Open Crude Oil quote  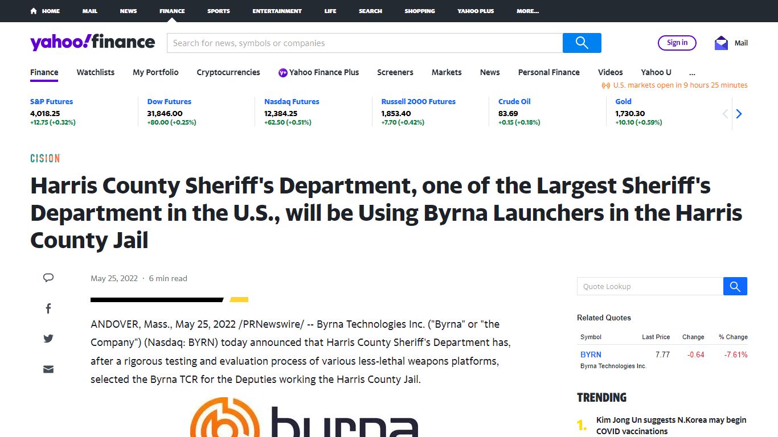pos(514,101)
